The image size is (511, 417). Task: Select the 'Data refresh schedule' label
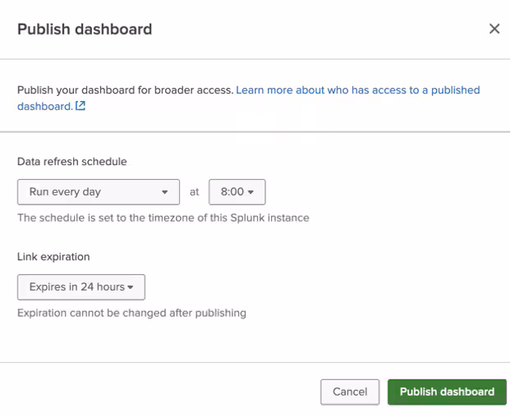click(x=72, y=162)
